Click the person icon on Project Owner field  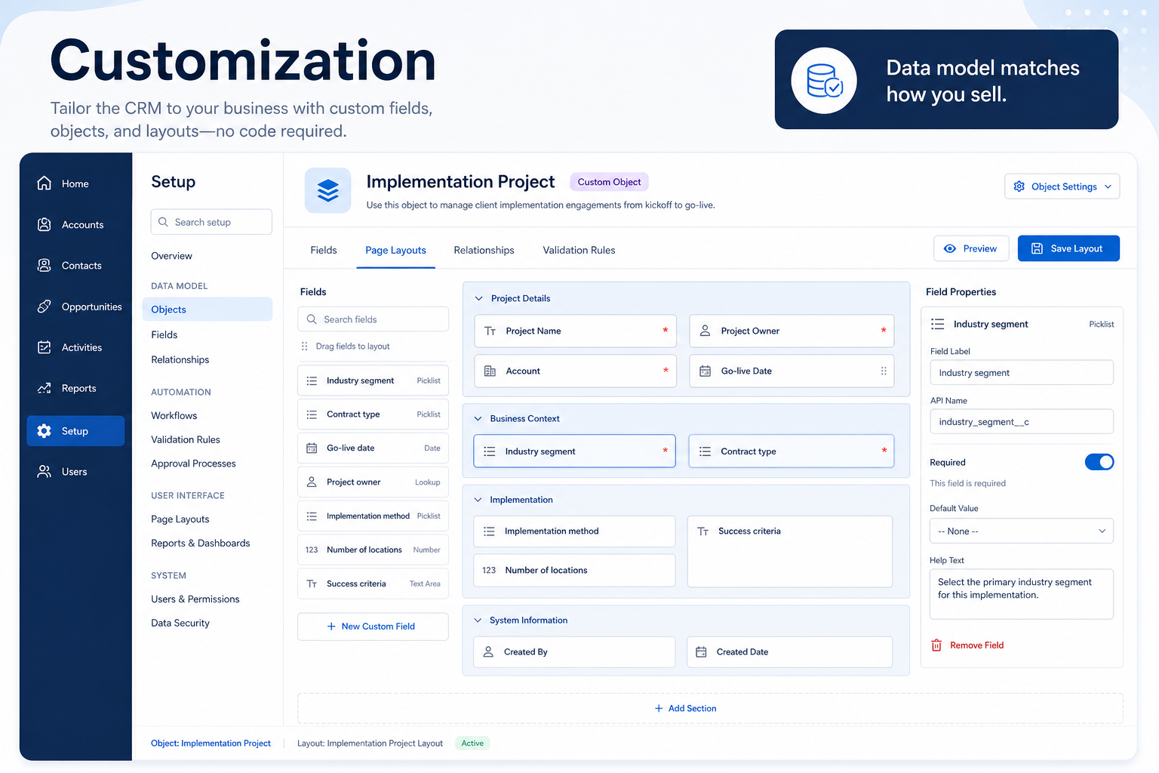click(x=705, y=331)
